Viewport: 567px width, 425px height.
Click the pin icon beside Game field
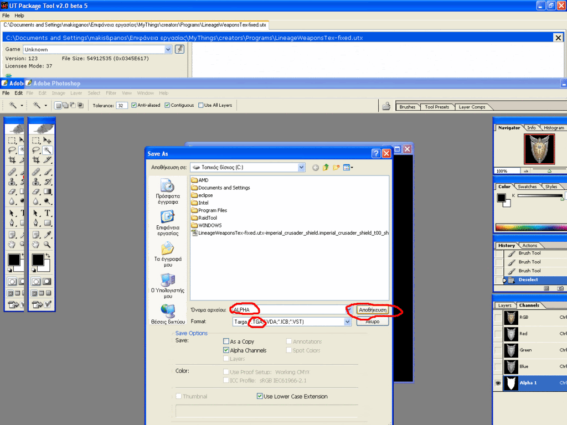[x=179, y=49]
